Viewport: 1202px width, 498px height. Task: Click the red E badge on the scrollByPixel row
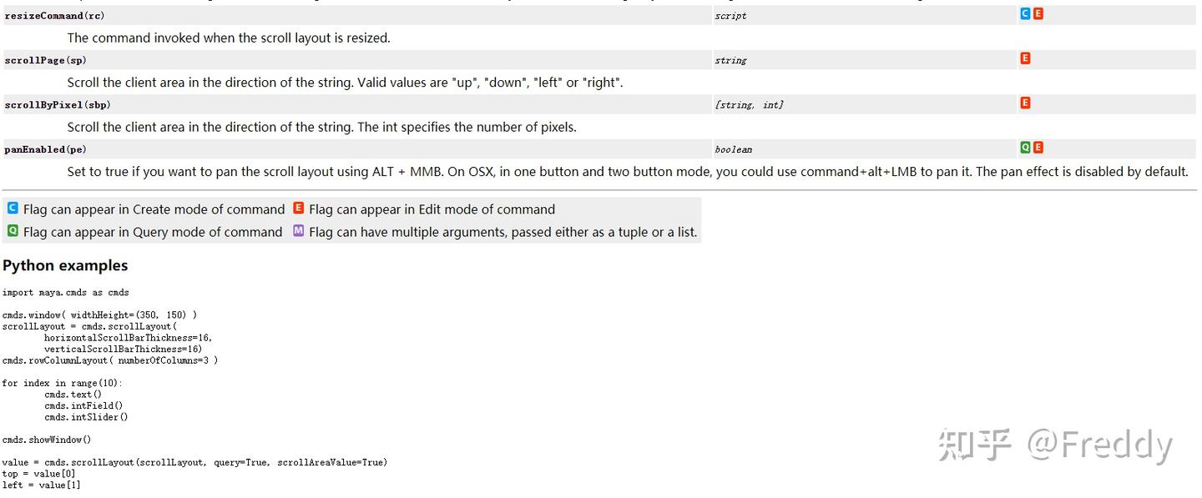coord(1025,103)
